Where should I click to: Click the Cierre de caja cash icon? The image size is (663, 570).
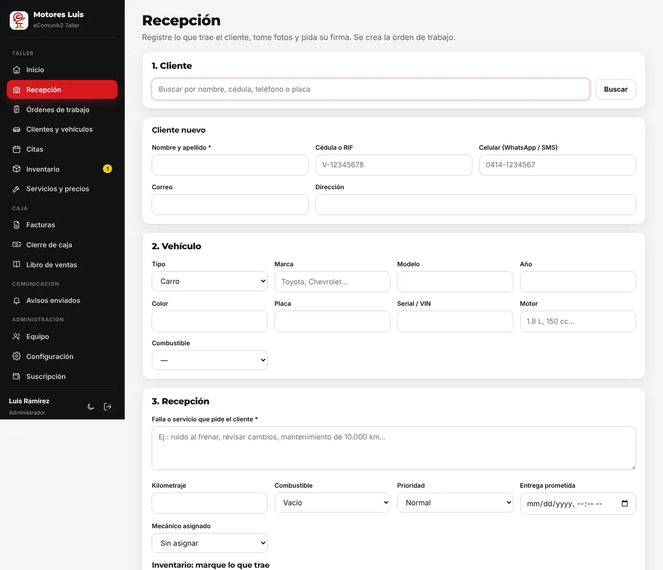click(17, 245)
